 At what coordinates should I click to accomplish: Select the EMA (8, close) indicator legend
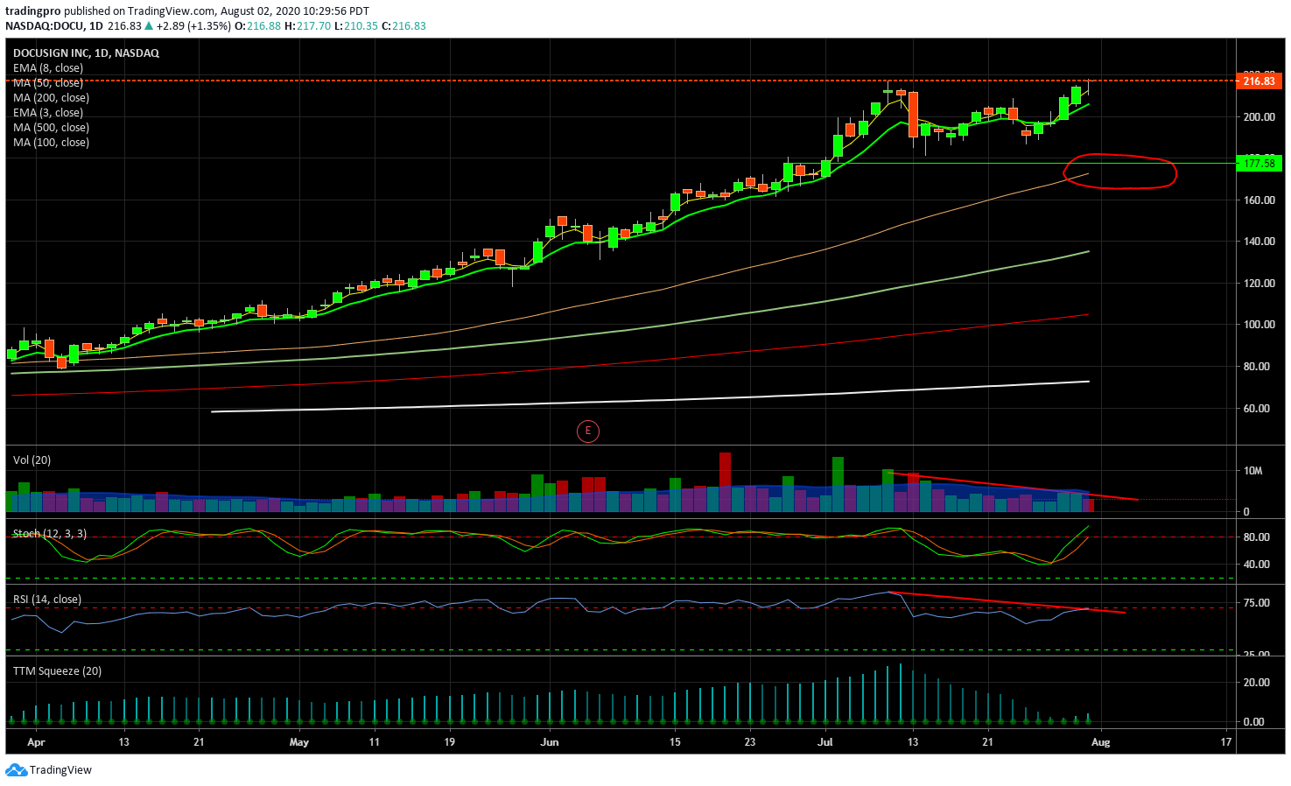pos(48,67)
